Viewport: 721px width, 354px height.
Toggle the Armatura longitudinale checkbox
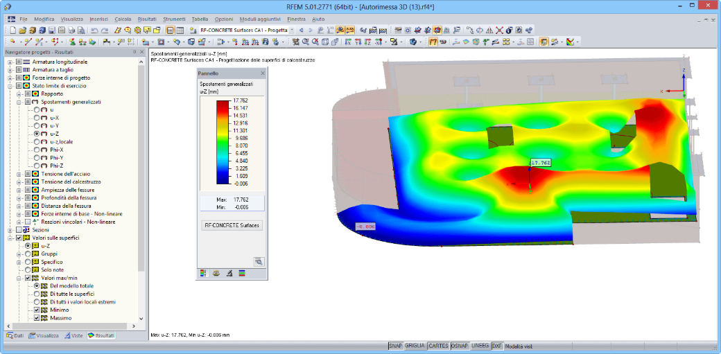19,62
